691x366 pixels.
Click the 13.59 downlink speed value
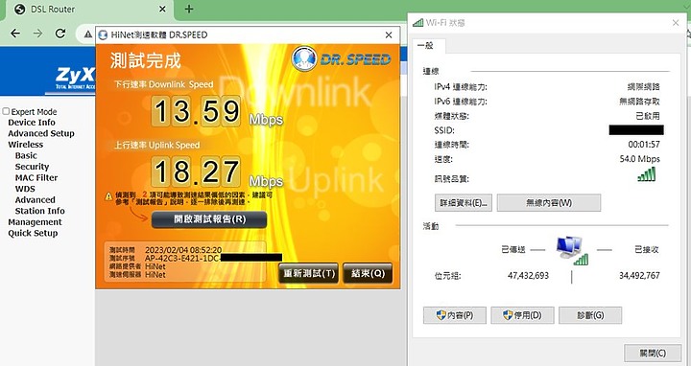click(x=196, y=111)
